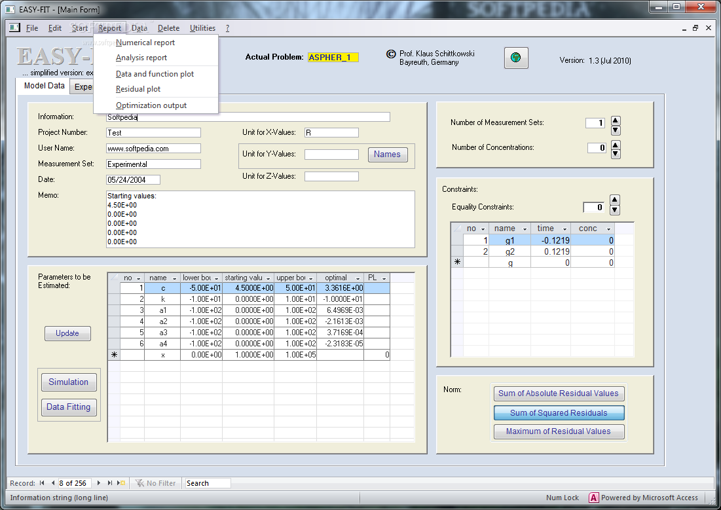Click Unit for Y-Values field
This screenshot has height=510, width=721.
click(331, 155)
